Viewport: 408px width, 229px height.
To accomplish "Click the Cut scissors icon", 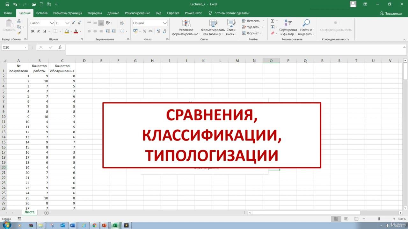I will tap(19, 21).
